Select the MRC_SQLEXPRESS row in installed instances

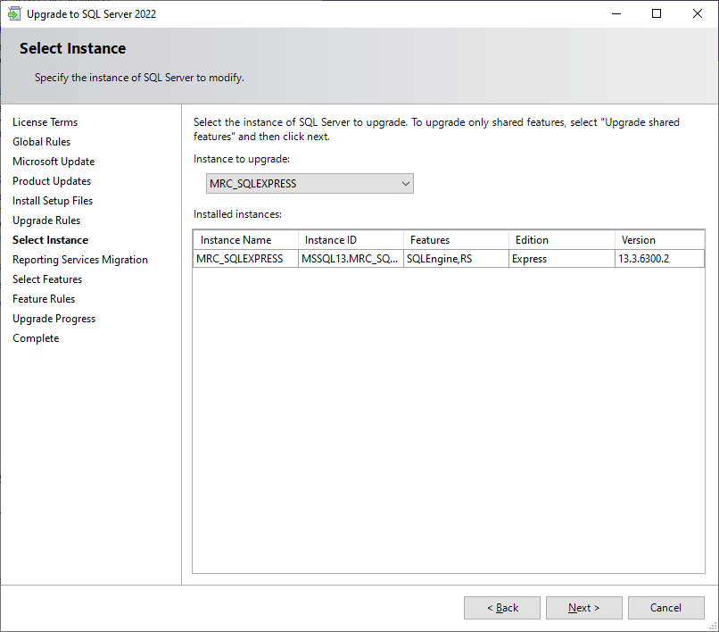(239, 259)
